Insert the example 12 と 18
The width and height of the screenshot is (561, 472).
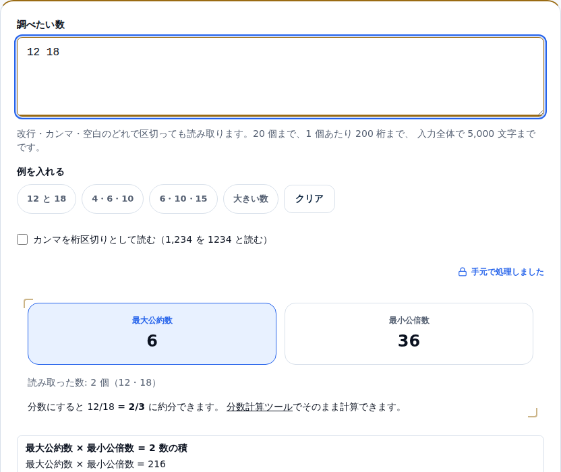click(47, 199)
